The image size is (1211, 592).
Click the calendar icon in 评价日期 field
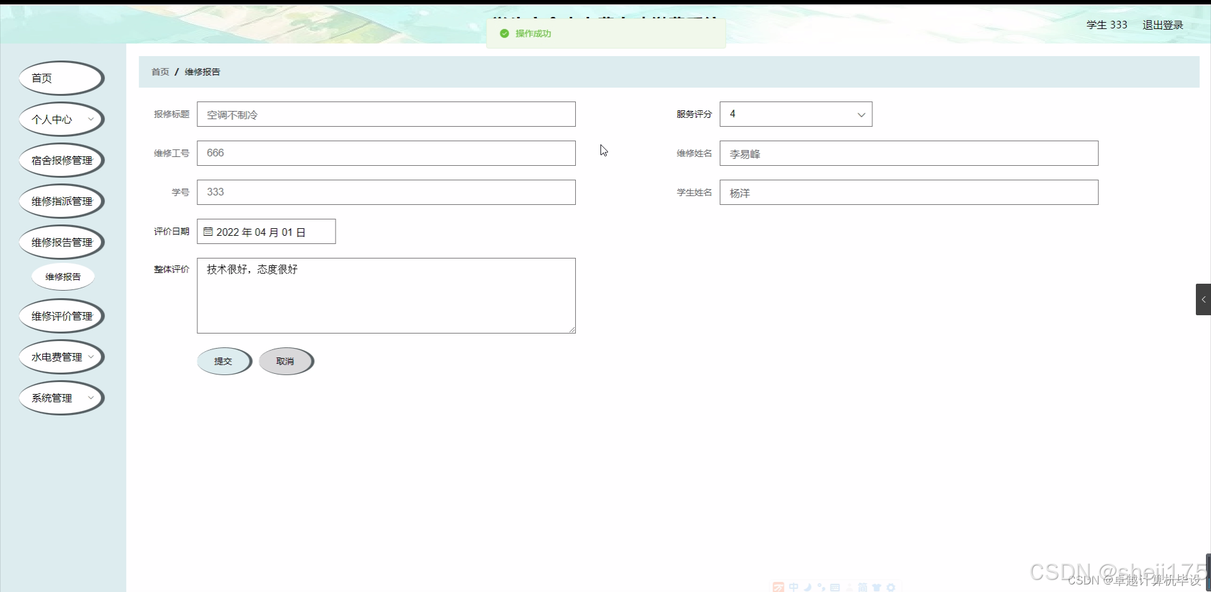[208, 232]
